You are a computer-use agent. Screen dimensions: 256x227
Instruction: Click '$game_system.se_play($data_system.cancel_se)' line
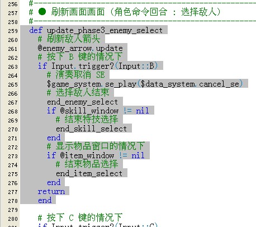point(145,84)
